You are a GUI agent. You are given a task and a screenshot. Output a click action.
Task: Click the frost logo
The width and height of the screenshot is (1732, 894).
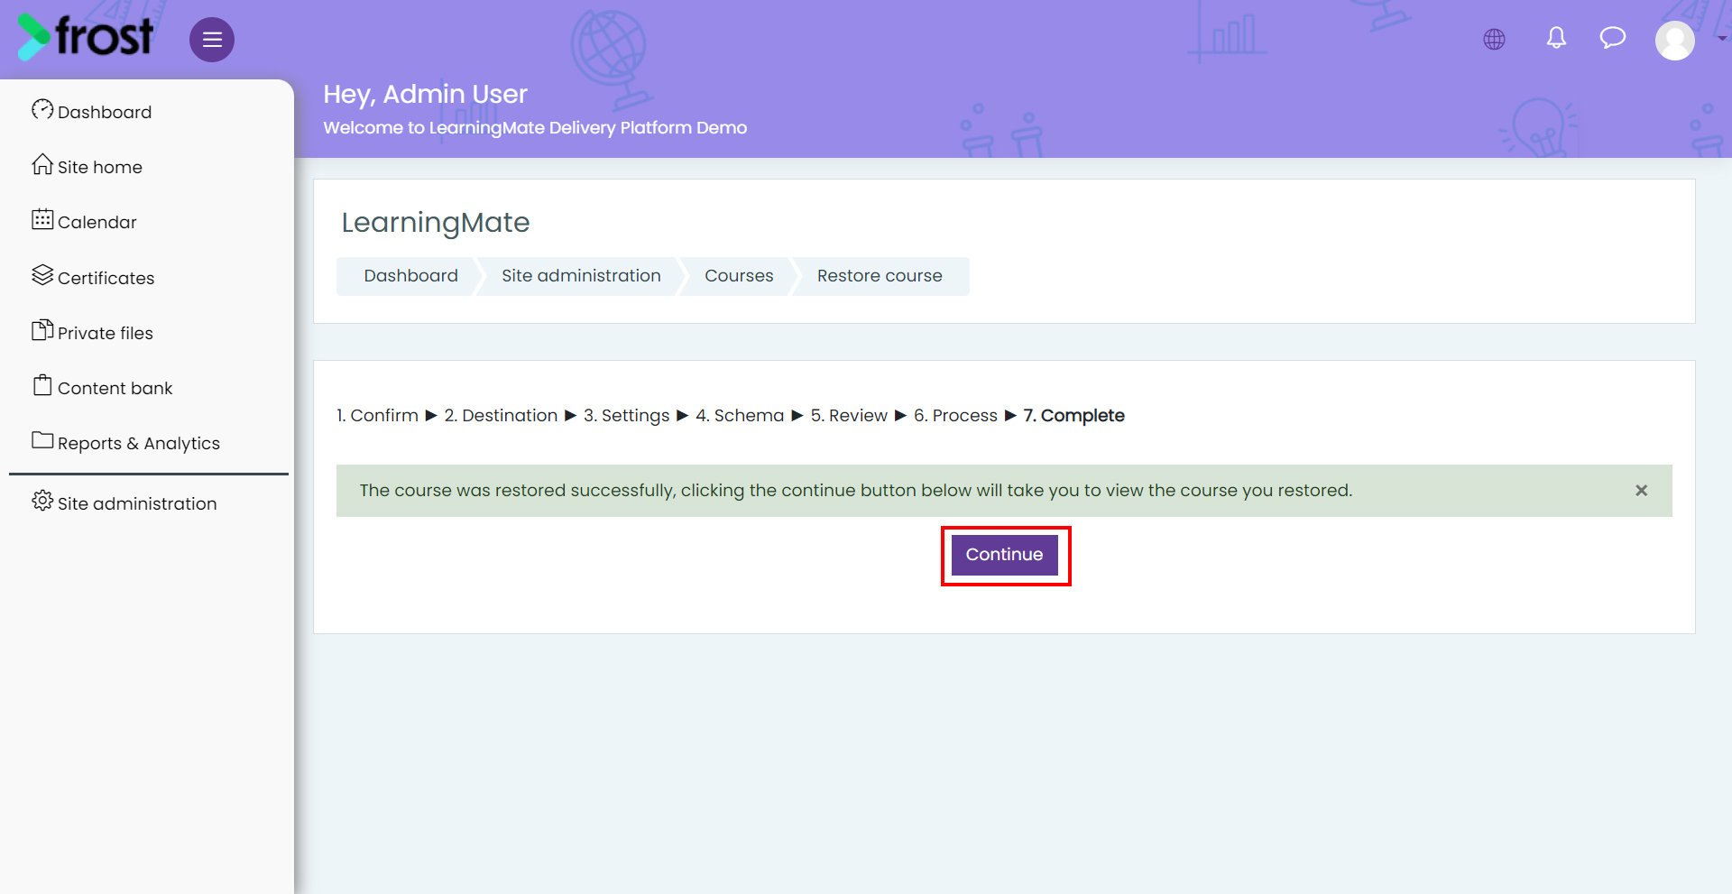[x=86, y=38]
